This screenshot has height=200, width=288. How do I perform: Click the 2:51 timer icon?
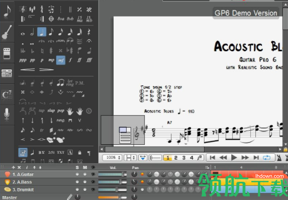click(x=51, y=152)
